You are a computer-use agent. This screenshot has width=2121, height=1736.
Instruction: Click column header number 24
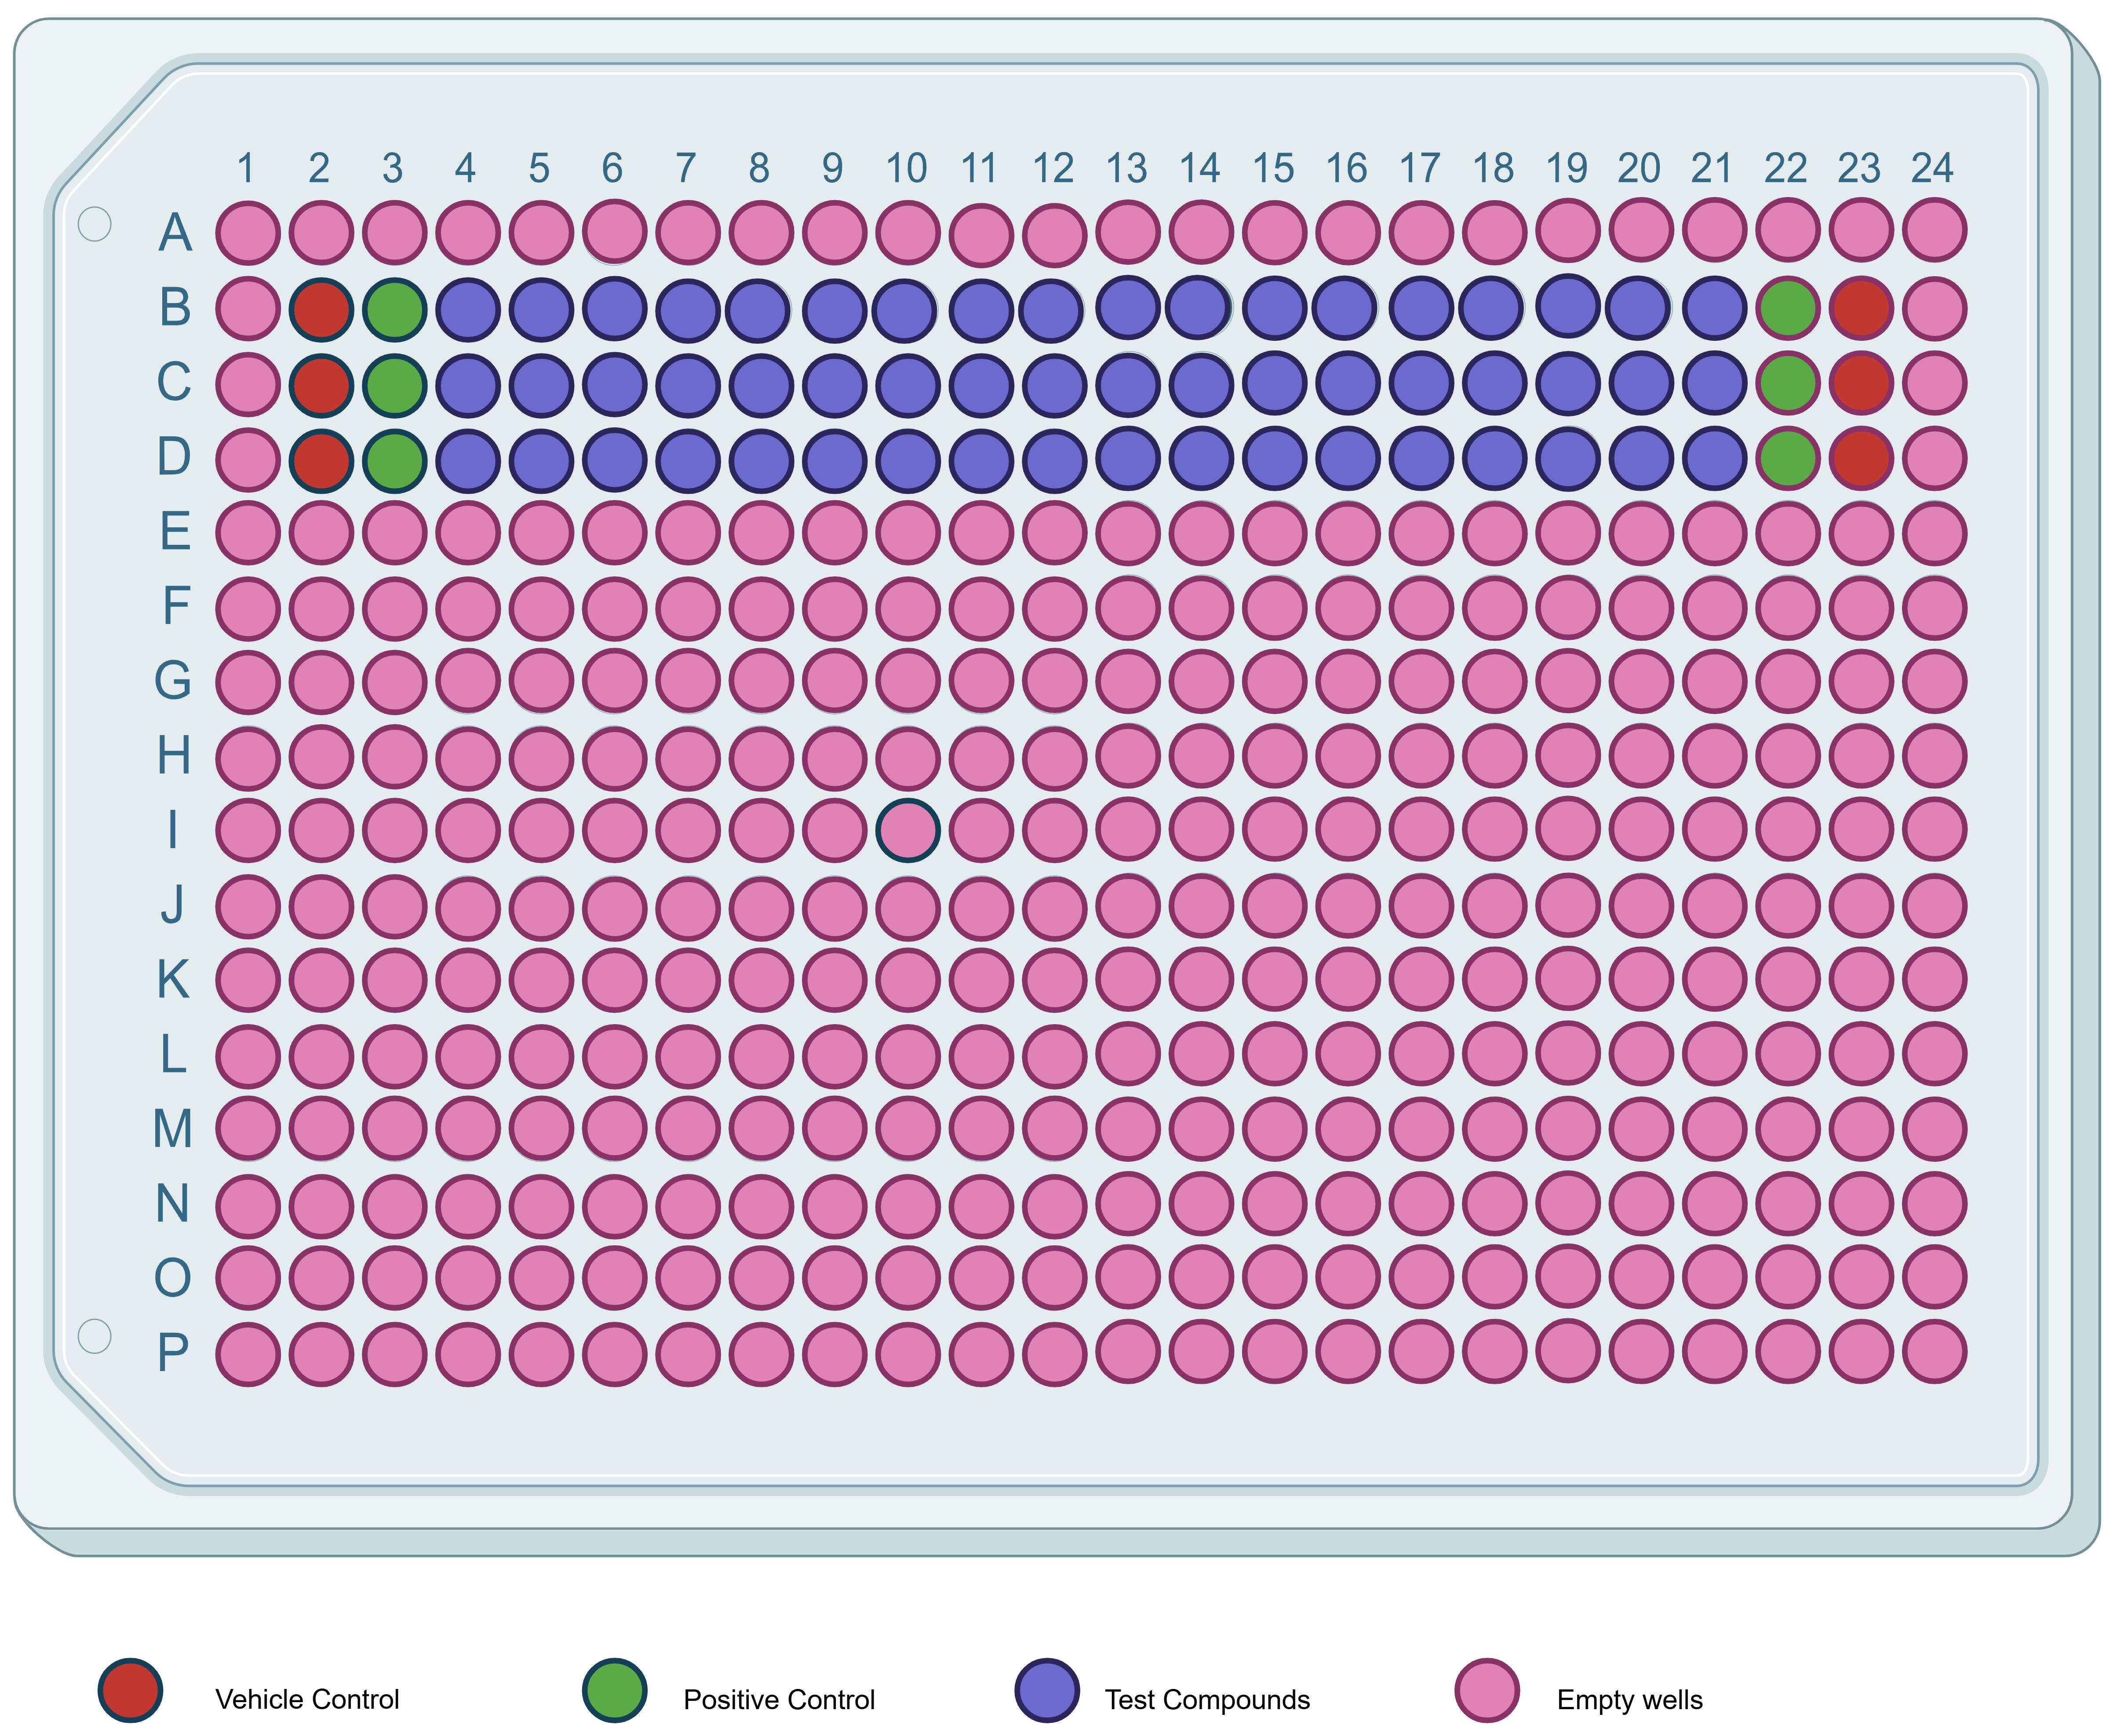coord(1932,169)
